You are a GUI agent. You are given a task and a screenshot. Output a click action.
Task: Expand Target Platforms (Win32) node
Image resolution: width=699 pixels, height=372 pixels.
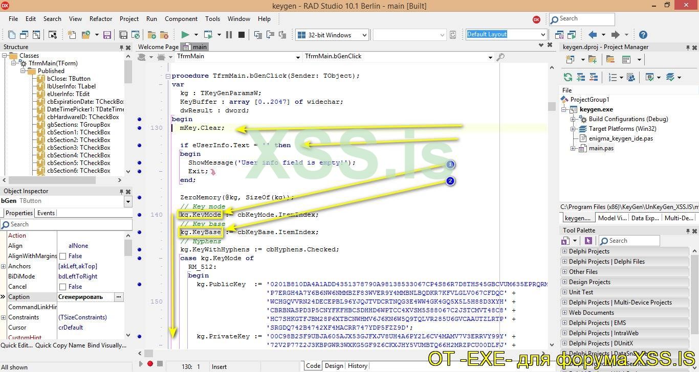(x=573, y=129)
